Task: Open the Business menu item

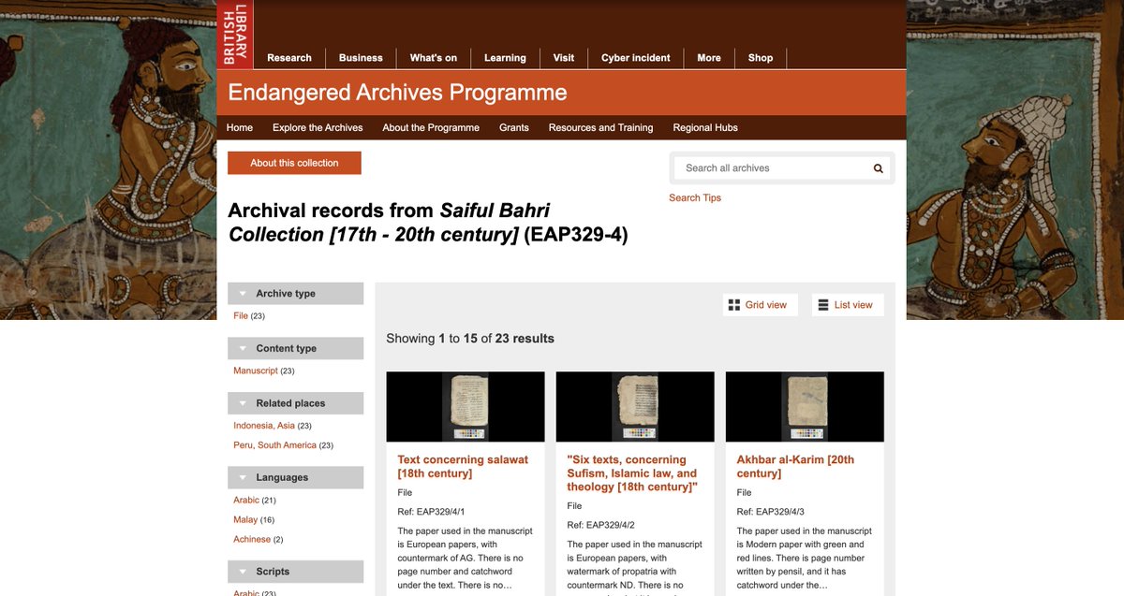Action: point(361,58)
